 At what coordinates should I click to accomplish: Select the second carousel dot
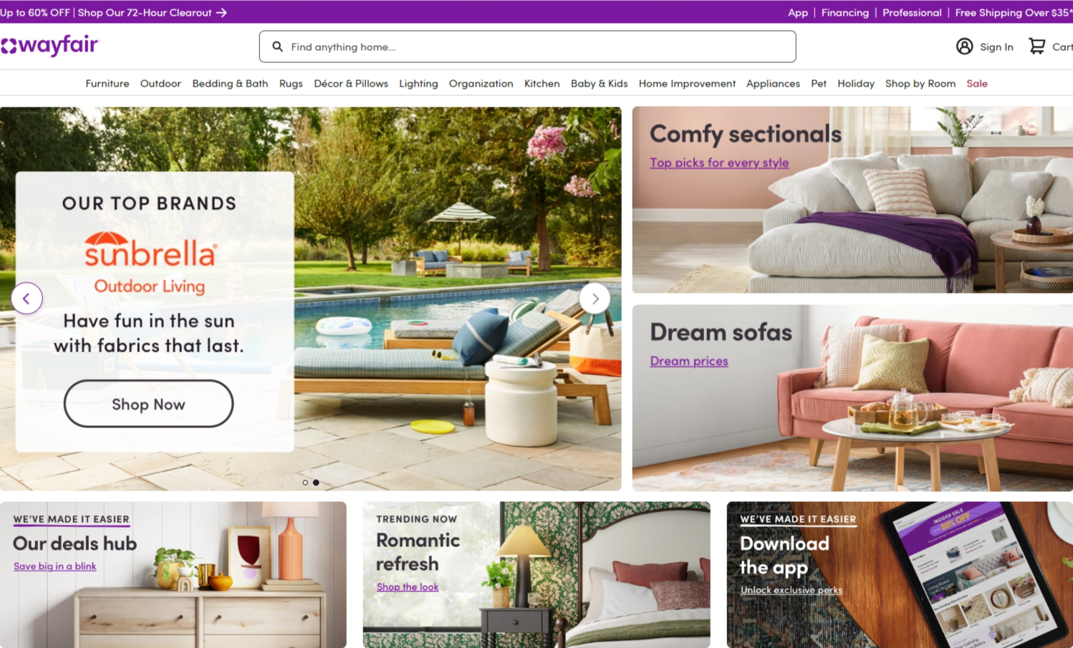[x=316, y=483]
